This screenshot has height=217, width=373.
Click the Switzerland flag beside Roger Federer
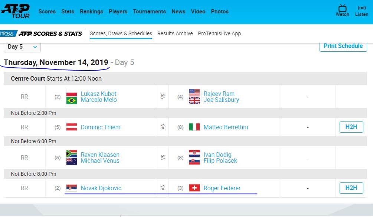[194, 188]
